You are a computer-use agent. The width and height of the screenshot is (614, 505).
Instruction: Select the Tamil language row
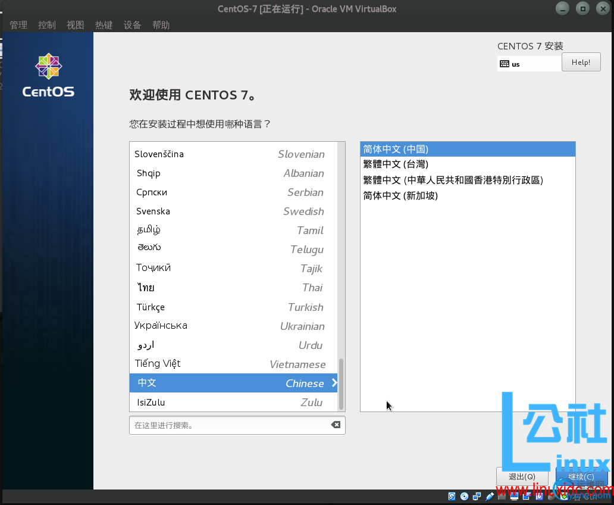(x=233, y=230)
